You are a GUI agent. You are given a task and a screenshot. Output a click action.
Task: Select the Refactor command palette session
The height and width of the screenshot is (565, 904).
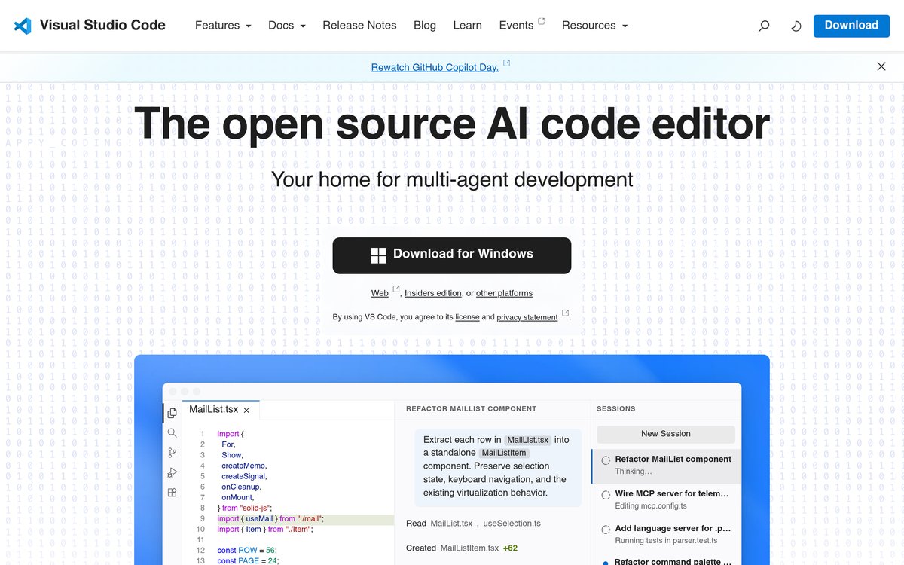tap(666, 560)
